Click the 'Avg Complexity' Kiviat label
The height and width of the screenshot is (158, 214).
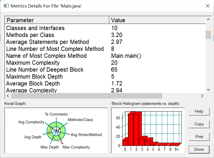(x=31, y=122)
